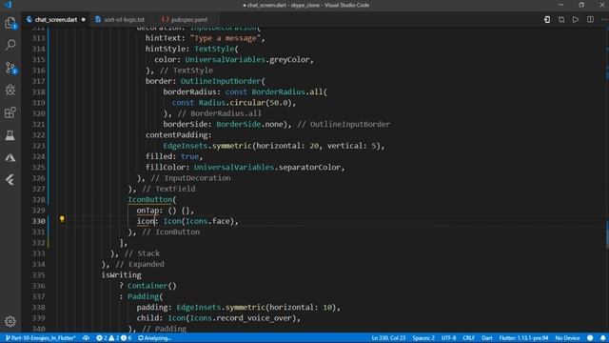Click line number 330 in the gutter
This screenshot has height=343, width=609.
(38, 221)
